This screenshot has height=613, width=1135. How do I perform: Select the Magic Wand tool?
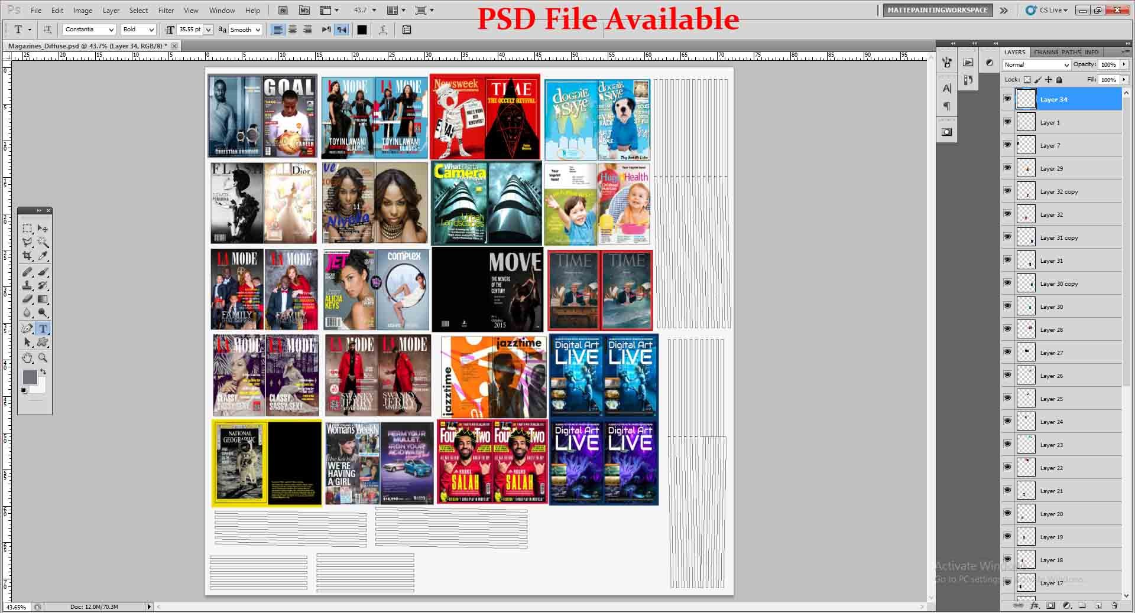[43, 242]
